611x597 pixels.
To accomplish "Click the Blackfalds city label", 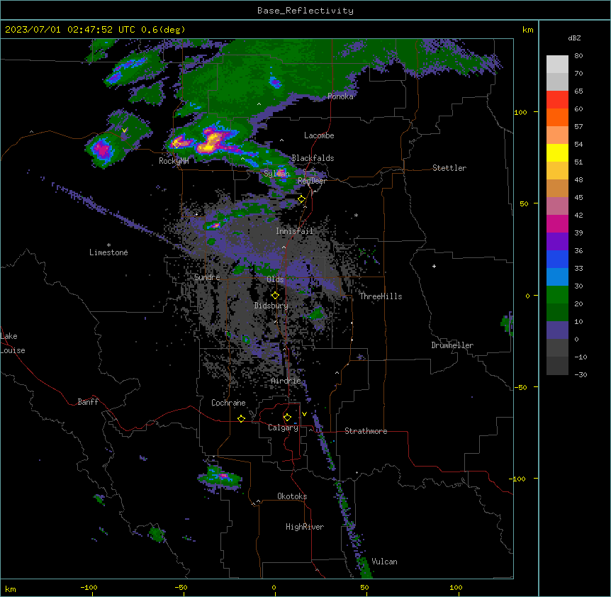I will pos(313,158).
